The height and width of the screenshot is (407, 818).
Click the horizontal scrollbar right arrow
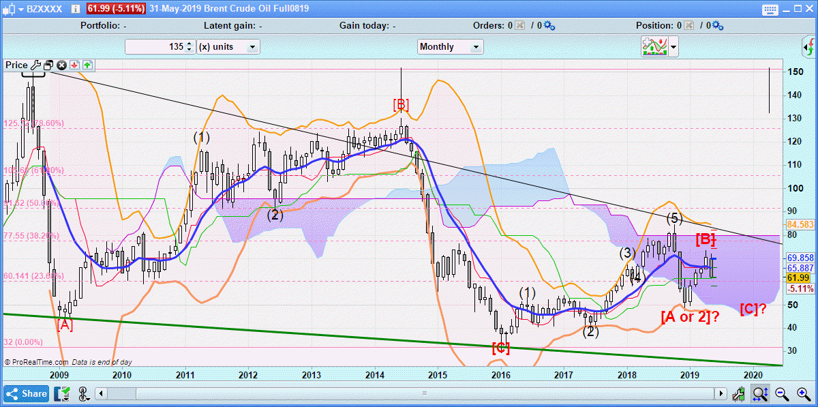[x=721, y=393]
